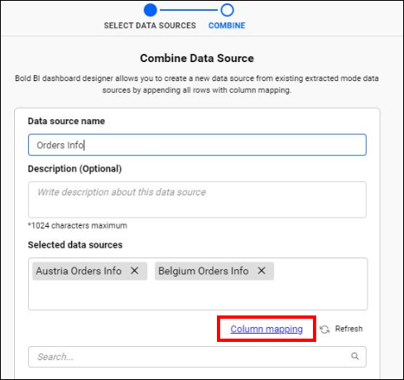Viewport: 404px width, 380px height.
Task: Remove Belgium Orders Info with its X
Action: (x=262, y=271)
